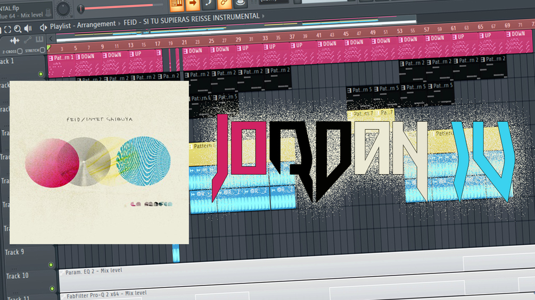The width and height of the screenshot is (535, 300).
Task: Select the blue audio clip on Track 9
Action: pyautogui.click(x=176, y=253)
